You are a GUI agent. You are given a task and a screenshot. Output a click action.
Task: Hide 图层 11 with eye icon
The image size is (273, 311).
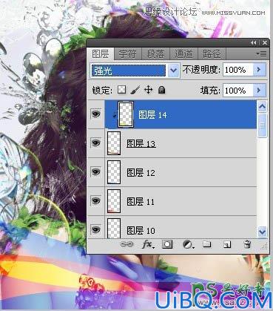[x=95, y=200]
